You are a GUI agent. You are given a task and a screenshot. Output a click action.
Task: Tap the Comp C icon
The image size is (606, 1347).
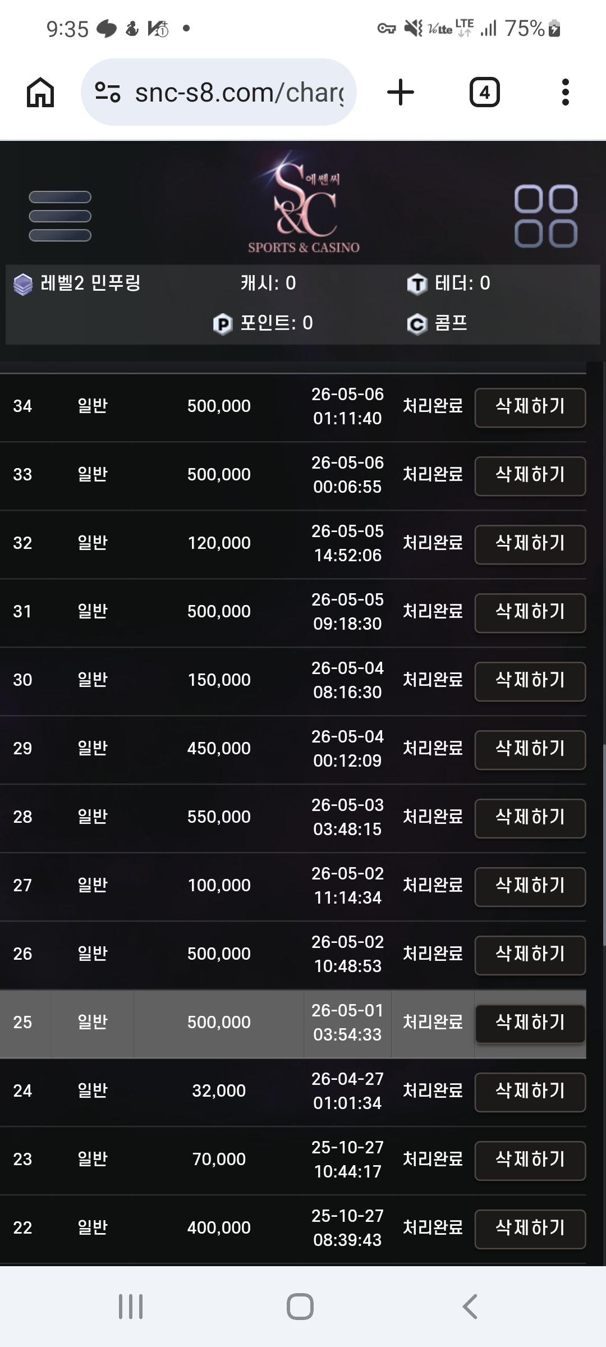click(417, 324)
